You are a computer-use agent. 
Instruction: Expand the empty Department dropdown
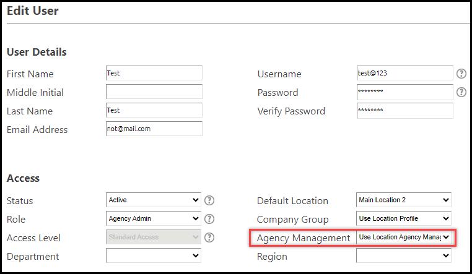(x=154, y=255)
